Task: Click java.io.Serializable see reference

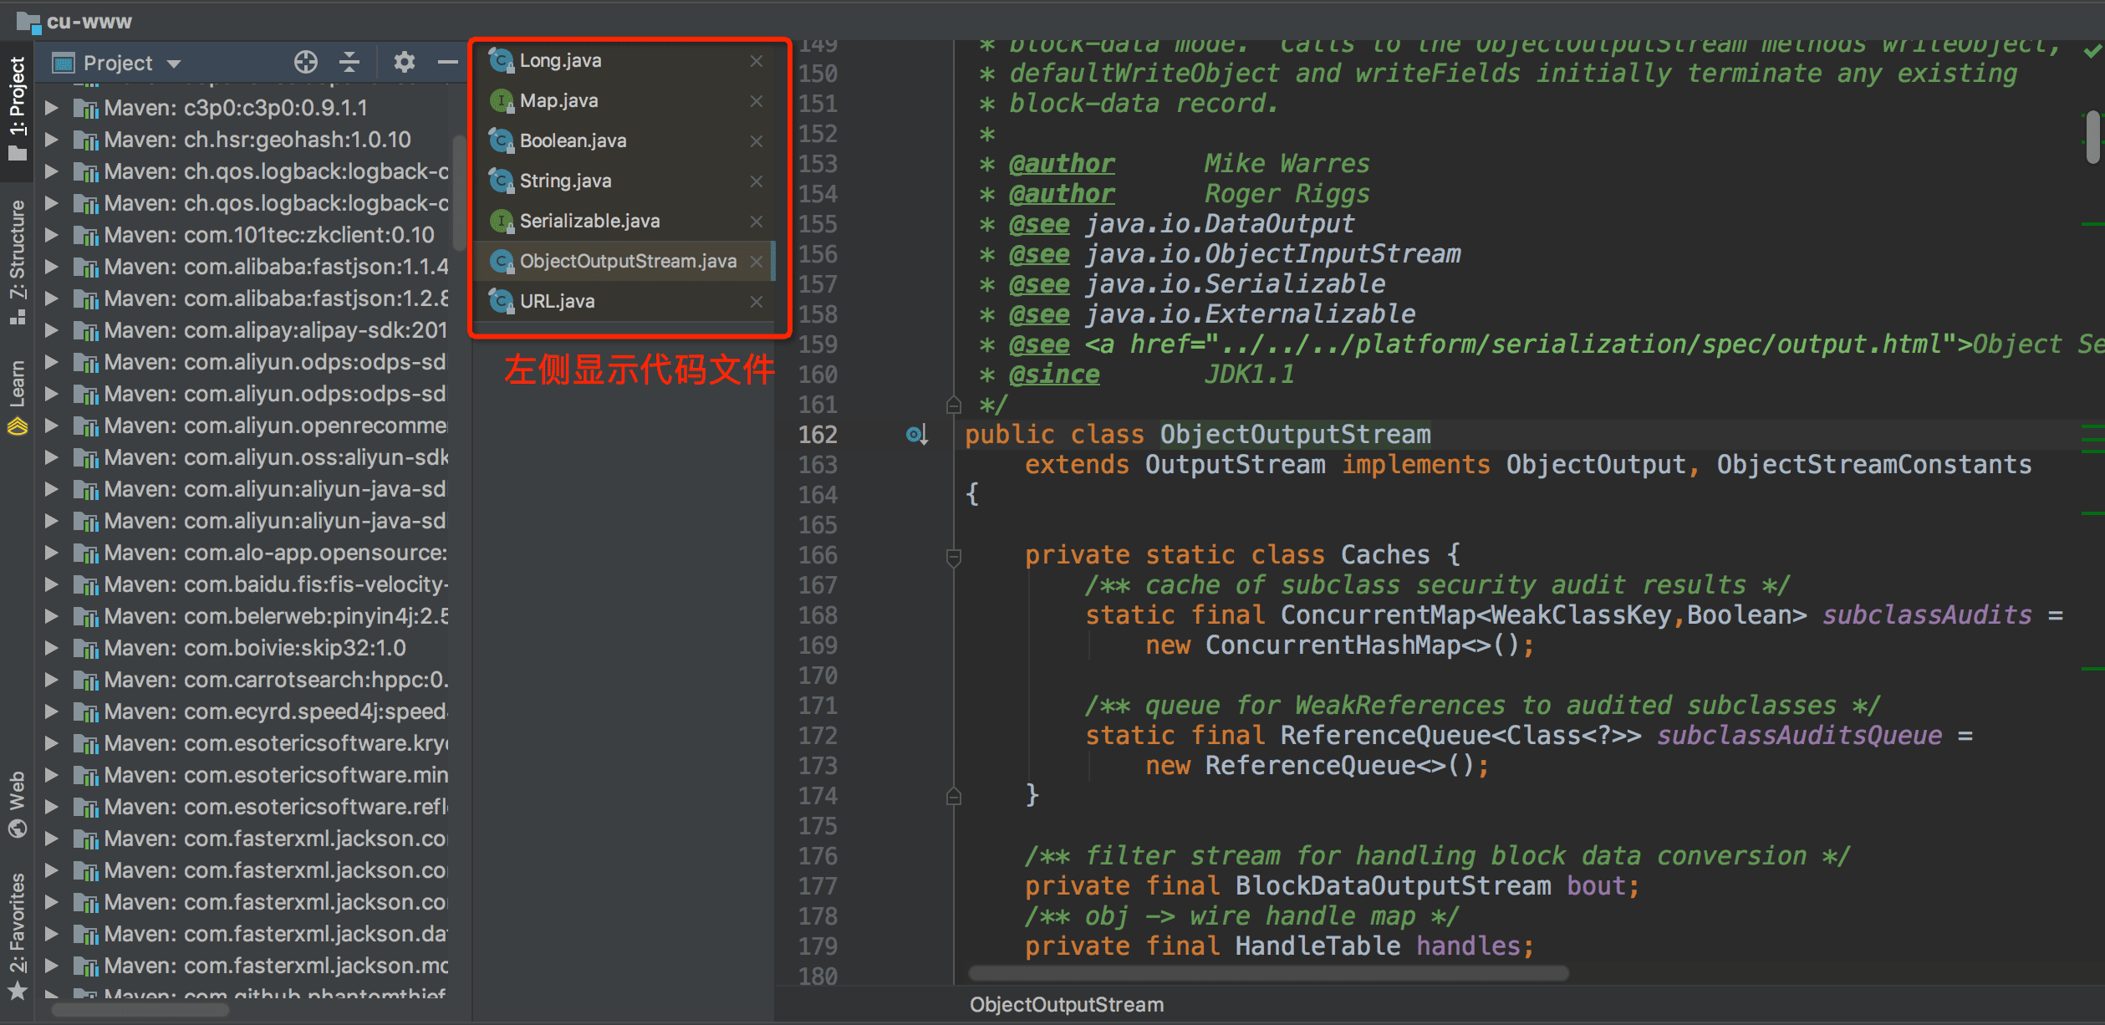Action: coord(1235,284)
